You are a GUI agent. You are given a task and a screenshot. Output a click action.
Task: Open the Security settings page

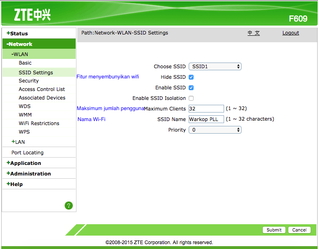point(28,81)
